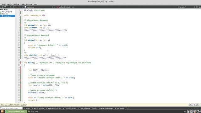Open the output panes selector arrows
The image size is (201, 113).
(x=128, y=108)
